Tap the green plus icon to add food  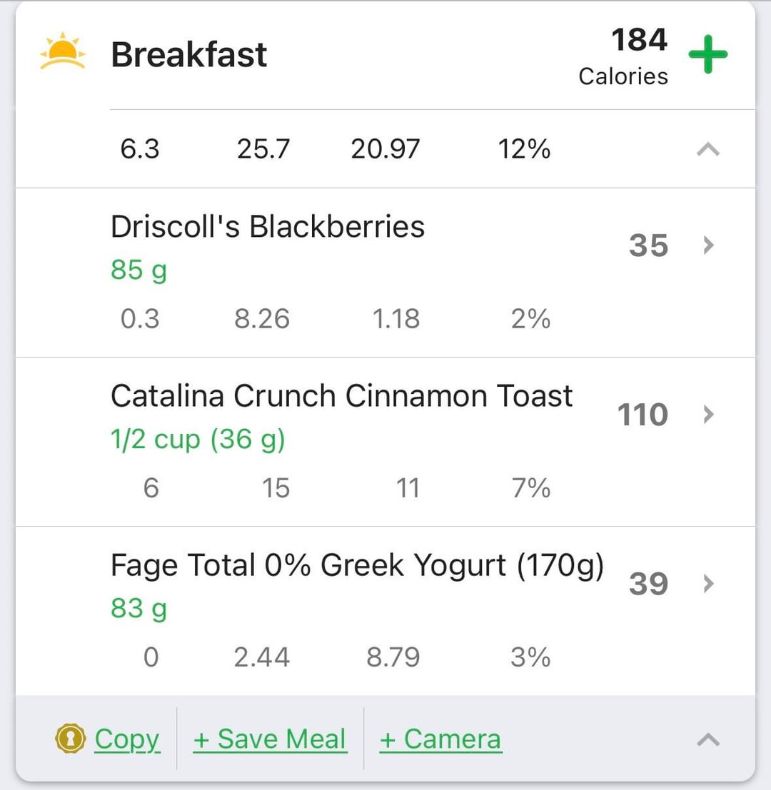click(707, 55)
